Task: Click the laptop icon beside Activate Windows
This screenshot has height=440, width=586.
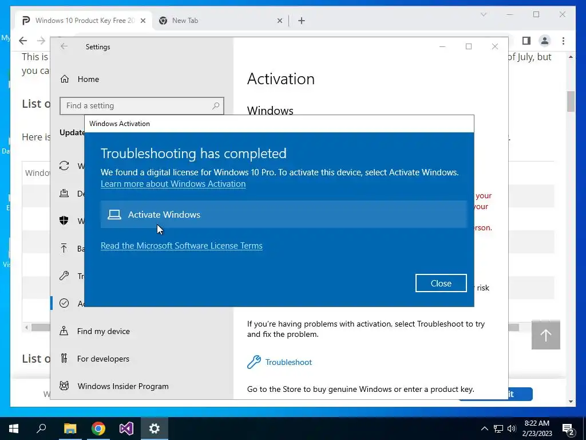Action: click(114, 214)
